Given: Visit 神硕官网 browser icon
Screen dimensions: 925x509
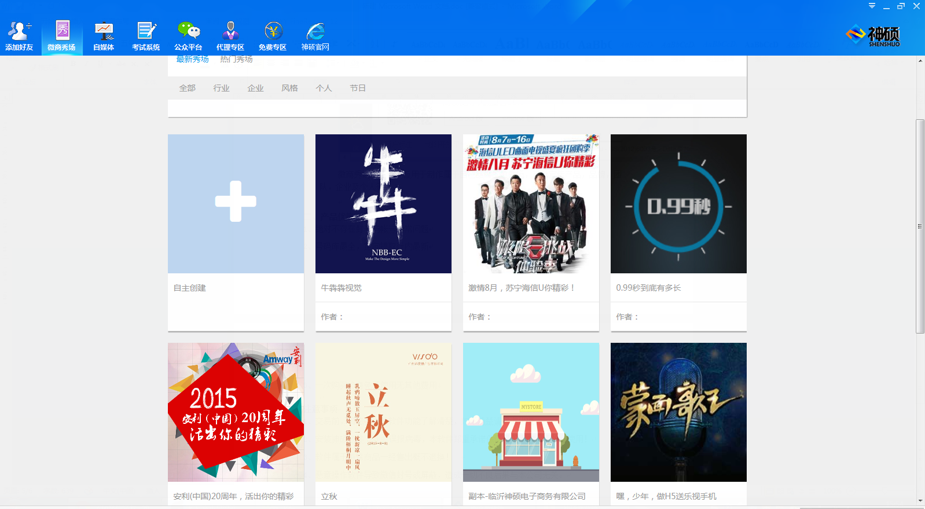Looking at the screenshot, I should click(315, 36).
